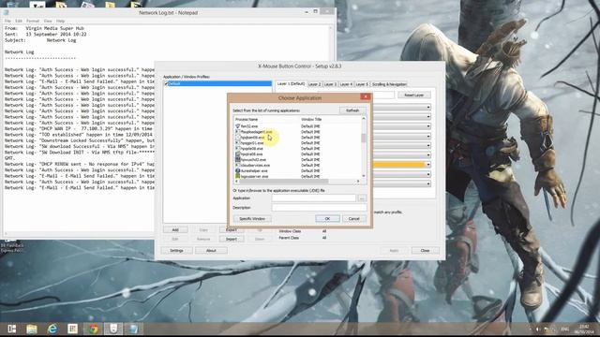Screen dimensions: 600x337
Task: Toggle the Default profile checkbox
Action: pyautogui.click(x=166, y=83)
